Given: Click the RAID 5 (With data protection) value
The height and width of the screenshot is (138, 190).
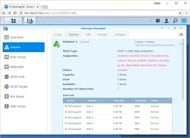Looking at the screenshot, I should point(135,51).
